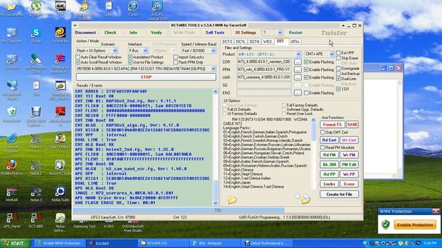Toggle Enable Flashing for CDR row
Viewport: 442px width, 248px height.
(306, 61)
